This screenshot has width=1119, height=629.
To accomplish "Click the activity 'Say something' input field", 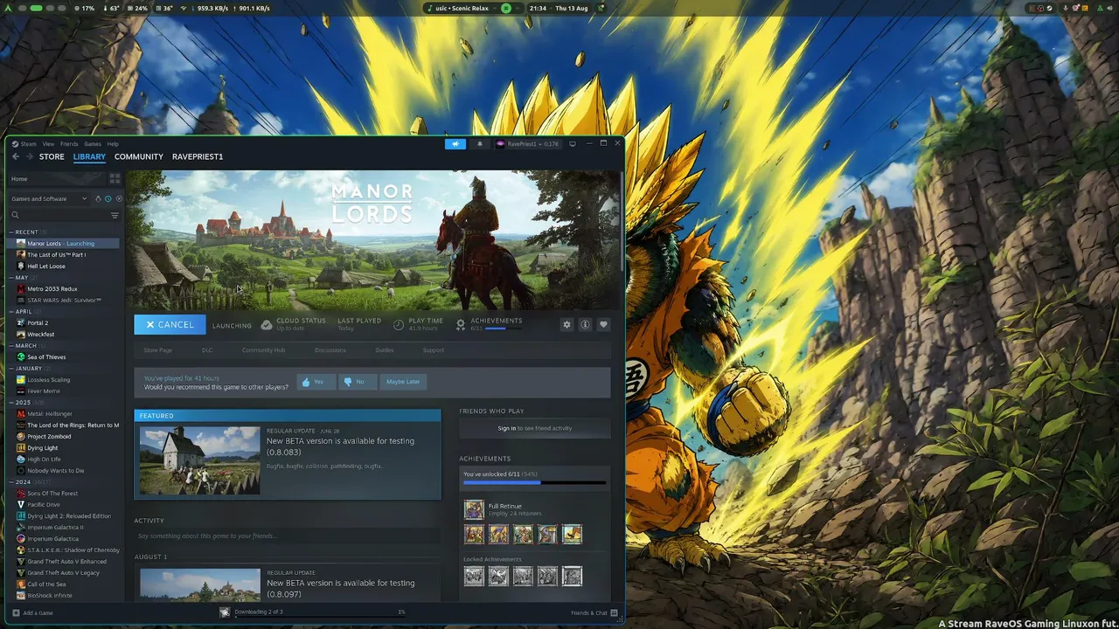I will point(288,536).
